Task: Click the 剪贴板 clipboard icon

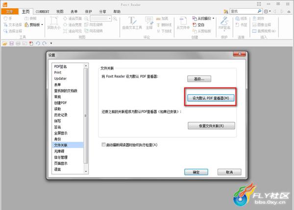Action: coord(26,25)
